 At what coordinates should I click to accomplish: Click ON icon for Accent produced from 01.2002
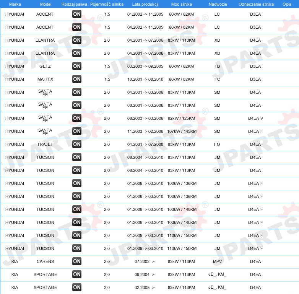[77, 14]
